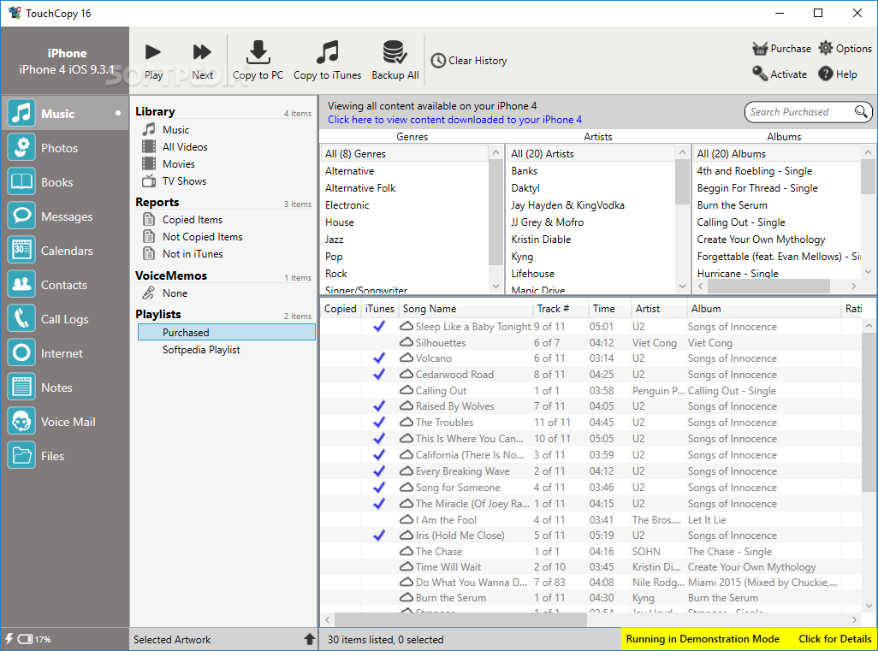Open the Voice Mail section

coord(64,422)
